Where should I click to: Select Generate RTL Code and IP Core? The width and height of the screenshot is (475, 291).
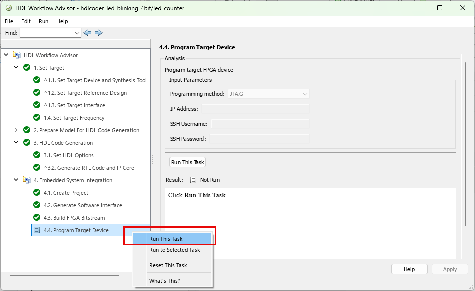pyautogui.click(x=89, y=168)
